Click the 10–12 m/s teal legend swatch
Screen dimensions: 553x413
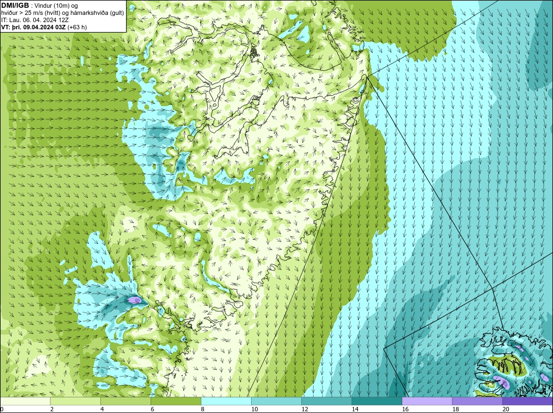[276, 401]
